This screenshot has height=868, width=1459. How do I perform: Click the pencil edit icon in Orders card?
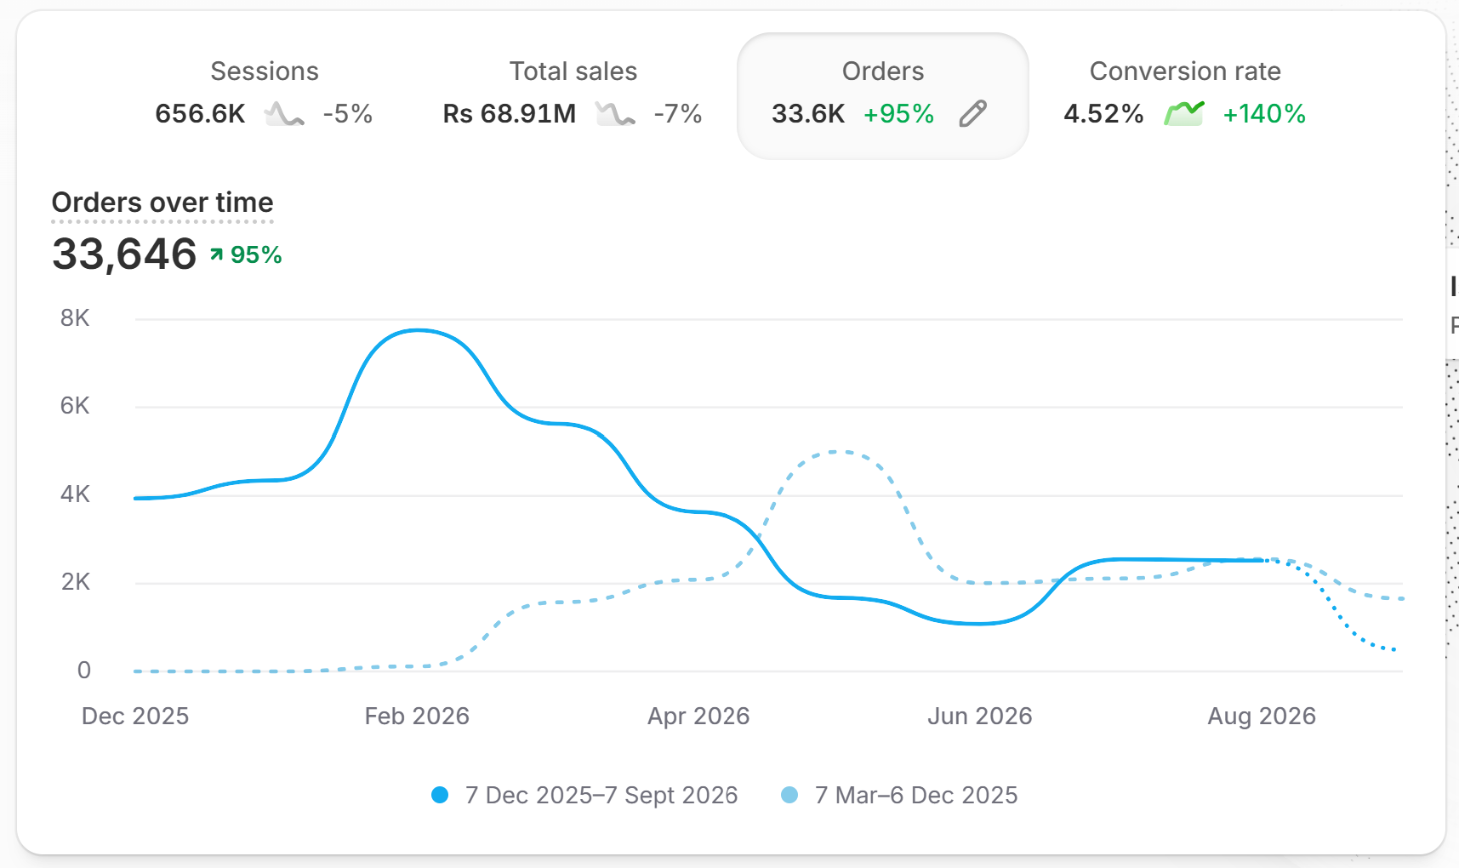tap(972, 113)
